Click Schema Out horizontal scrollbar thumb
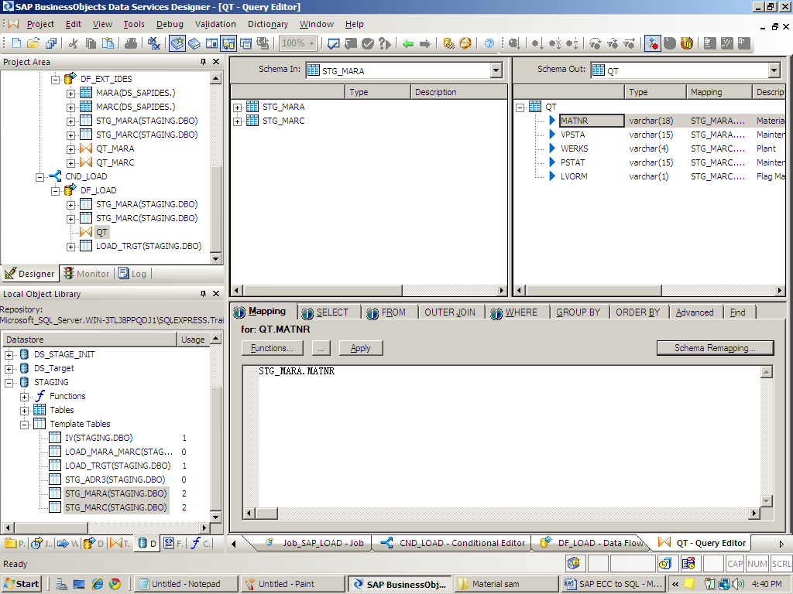Image resolution: width=793 pixels, height=594 pixels. 593,291
